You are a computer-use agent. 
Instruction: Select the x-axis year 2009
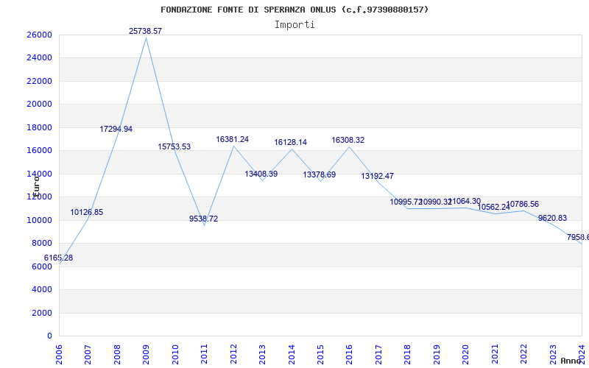click(x=146, y=355)
